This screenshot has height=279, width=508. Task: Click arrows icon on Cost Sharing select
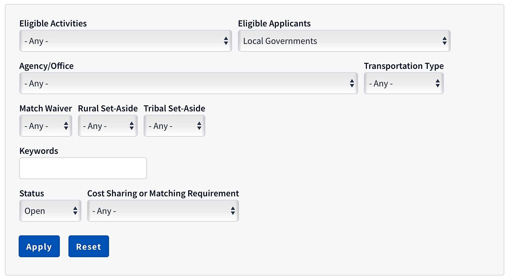click(x=233, y=211)
